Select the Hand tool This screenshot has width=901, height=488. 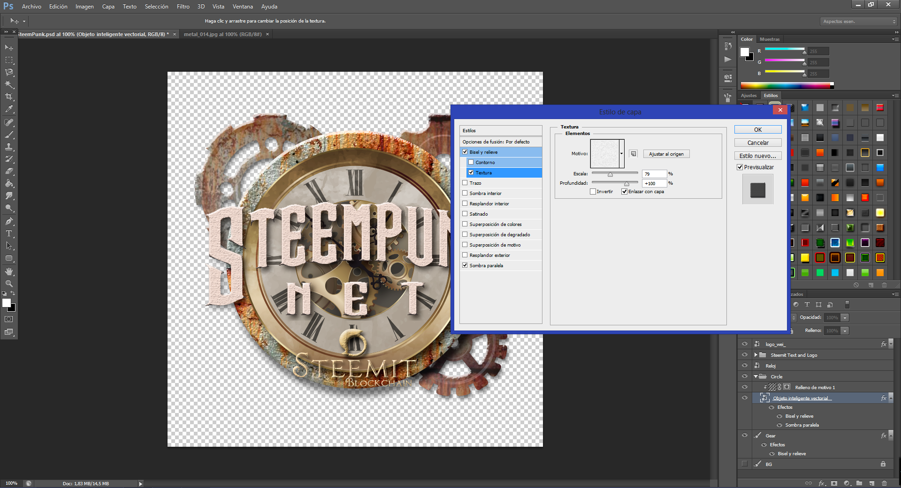point(9,271)
